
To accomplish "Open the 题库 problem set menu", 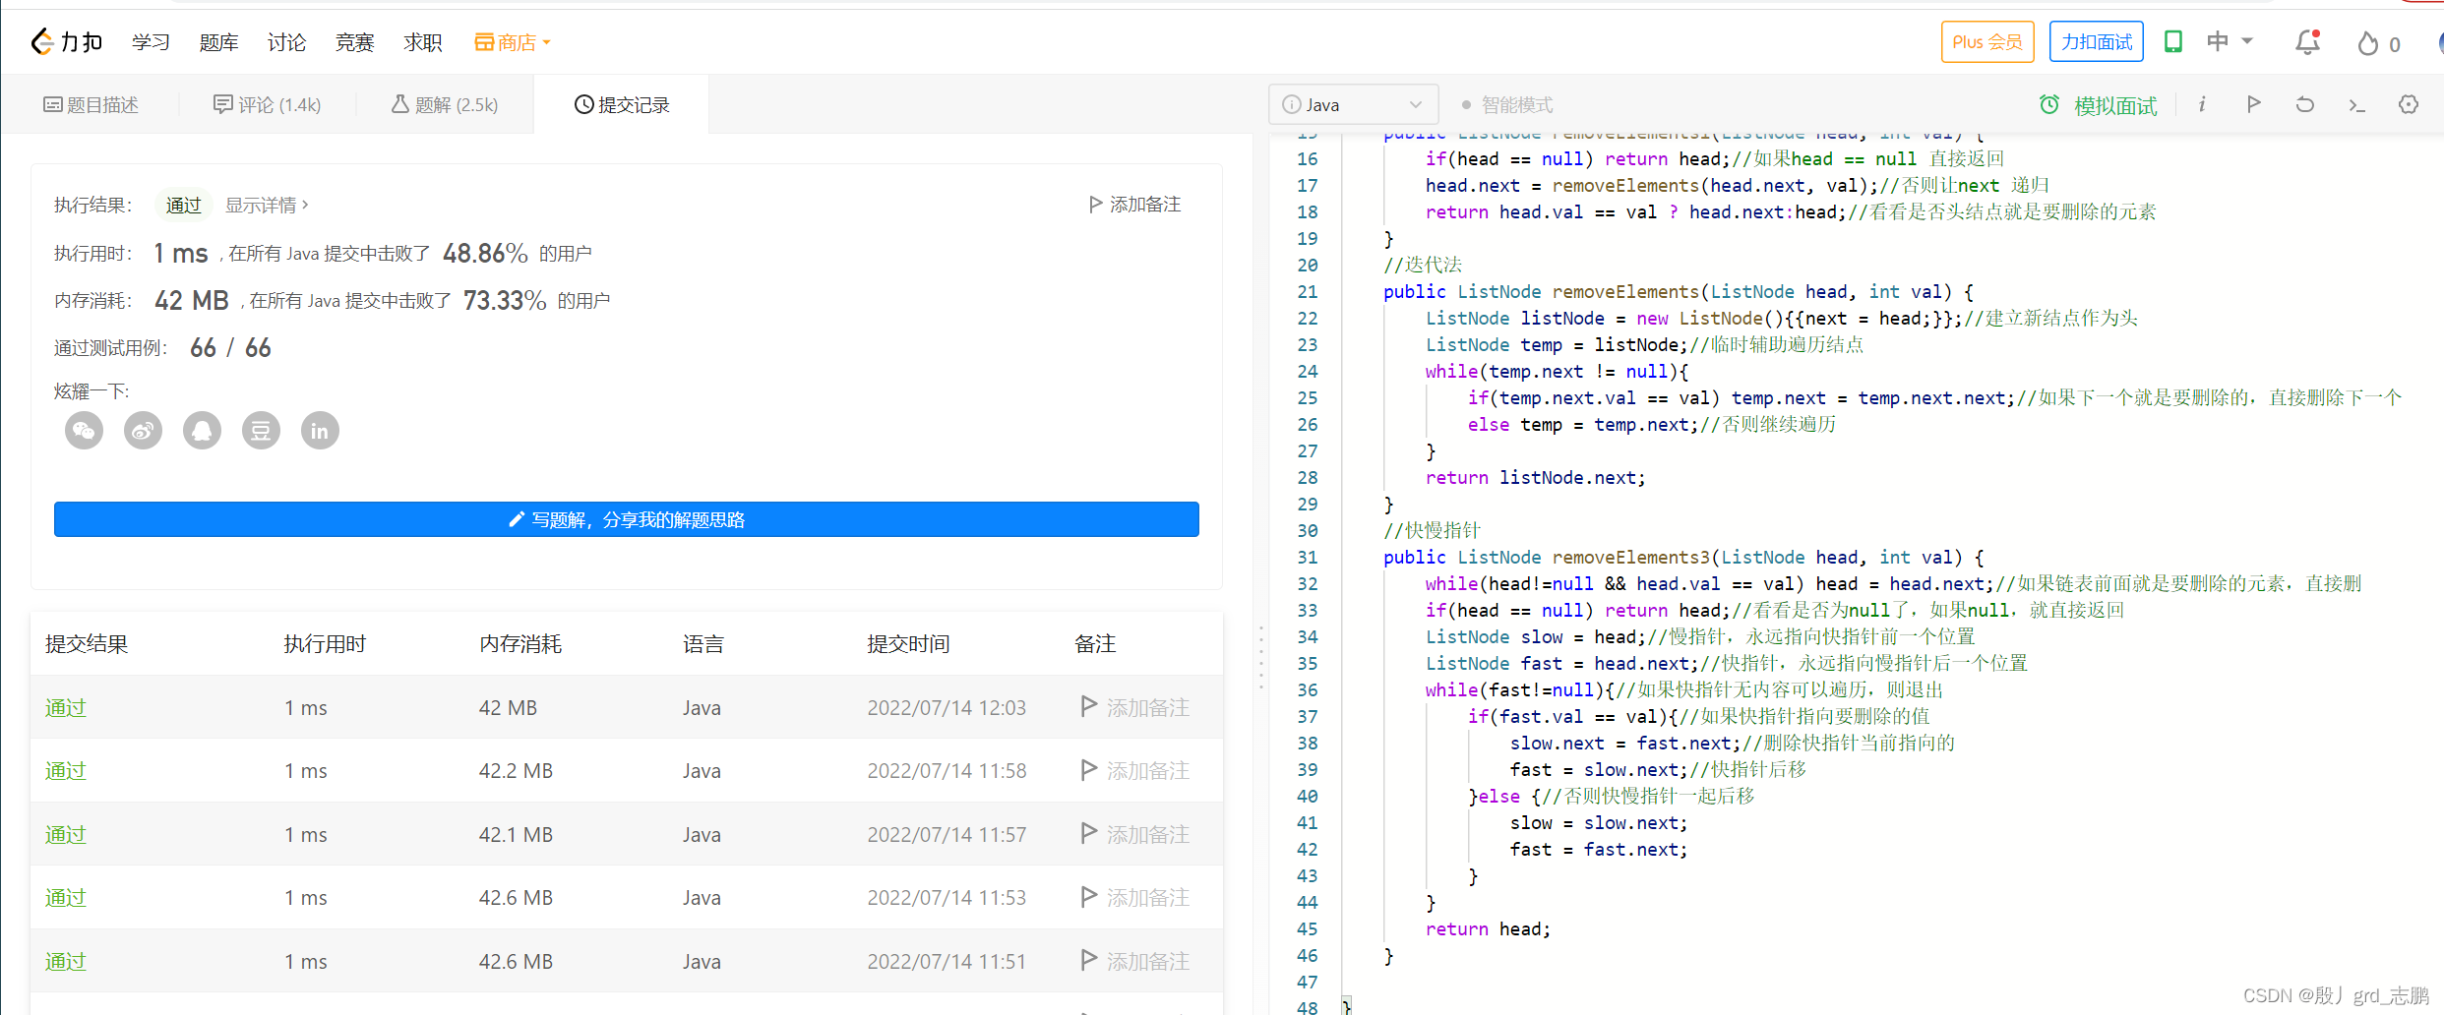I will (x=218, y=42).
